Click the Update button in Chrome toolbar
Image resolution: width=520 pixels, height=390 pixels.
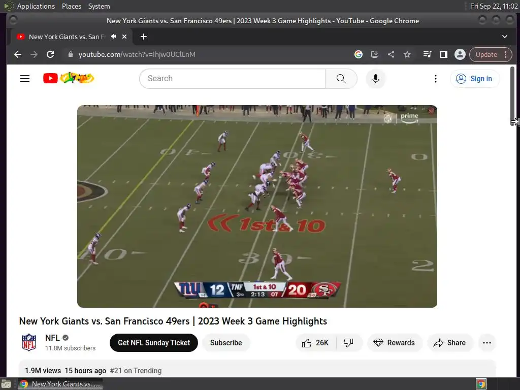(486, 54)
